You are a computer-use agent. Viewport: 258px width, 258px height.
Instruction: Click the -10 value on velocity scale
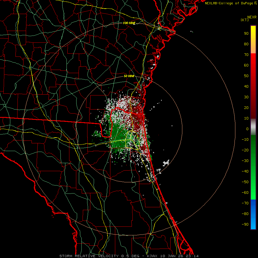245,140
